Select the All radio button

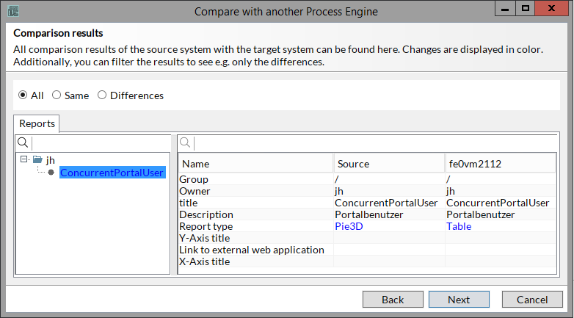[x=23, y=95]
